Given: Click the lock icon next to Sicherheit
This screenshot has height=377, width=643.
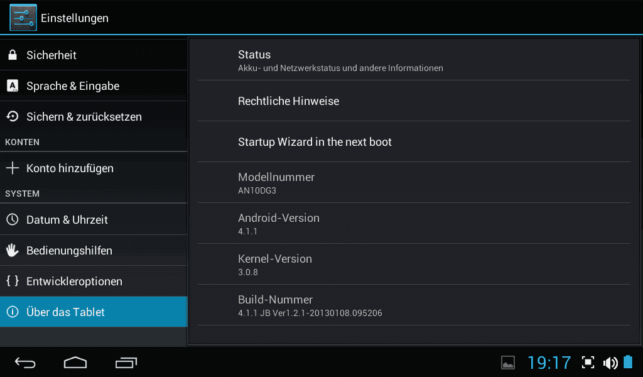Looking at the screenshot, I should point(13,55).
